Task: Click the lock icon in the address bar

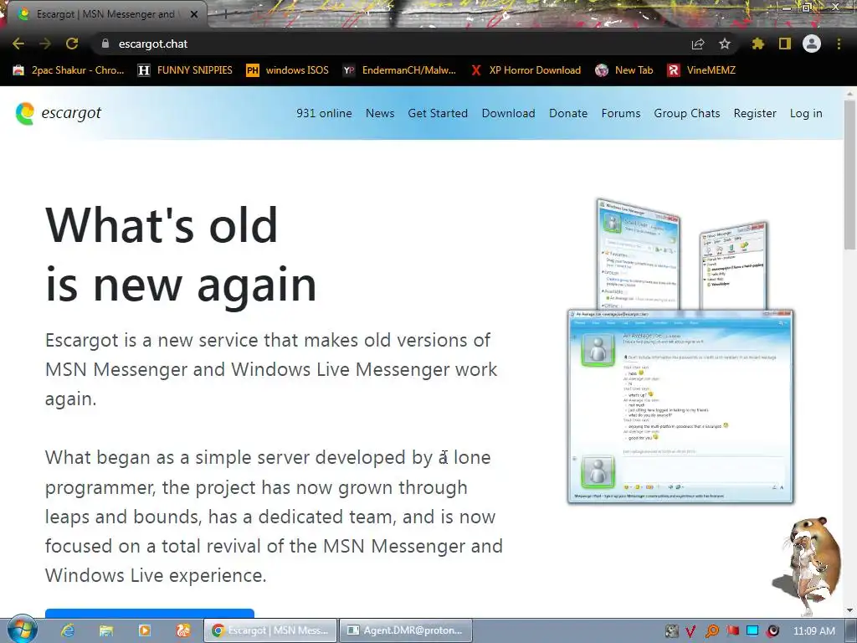Action: (x=105, y=44)
